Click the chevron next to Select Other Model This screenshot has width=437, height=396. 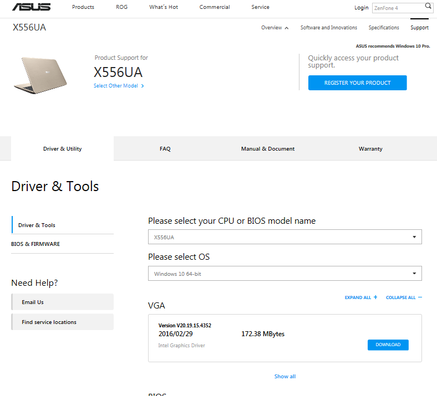click(x=143, y=86)
